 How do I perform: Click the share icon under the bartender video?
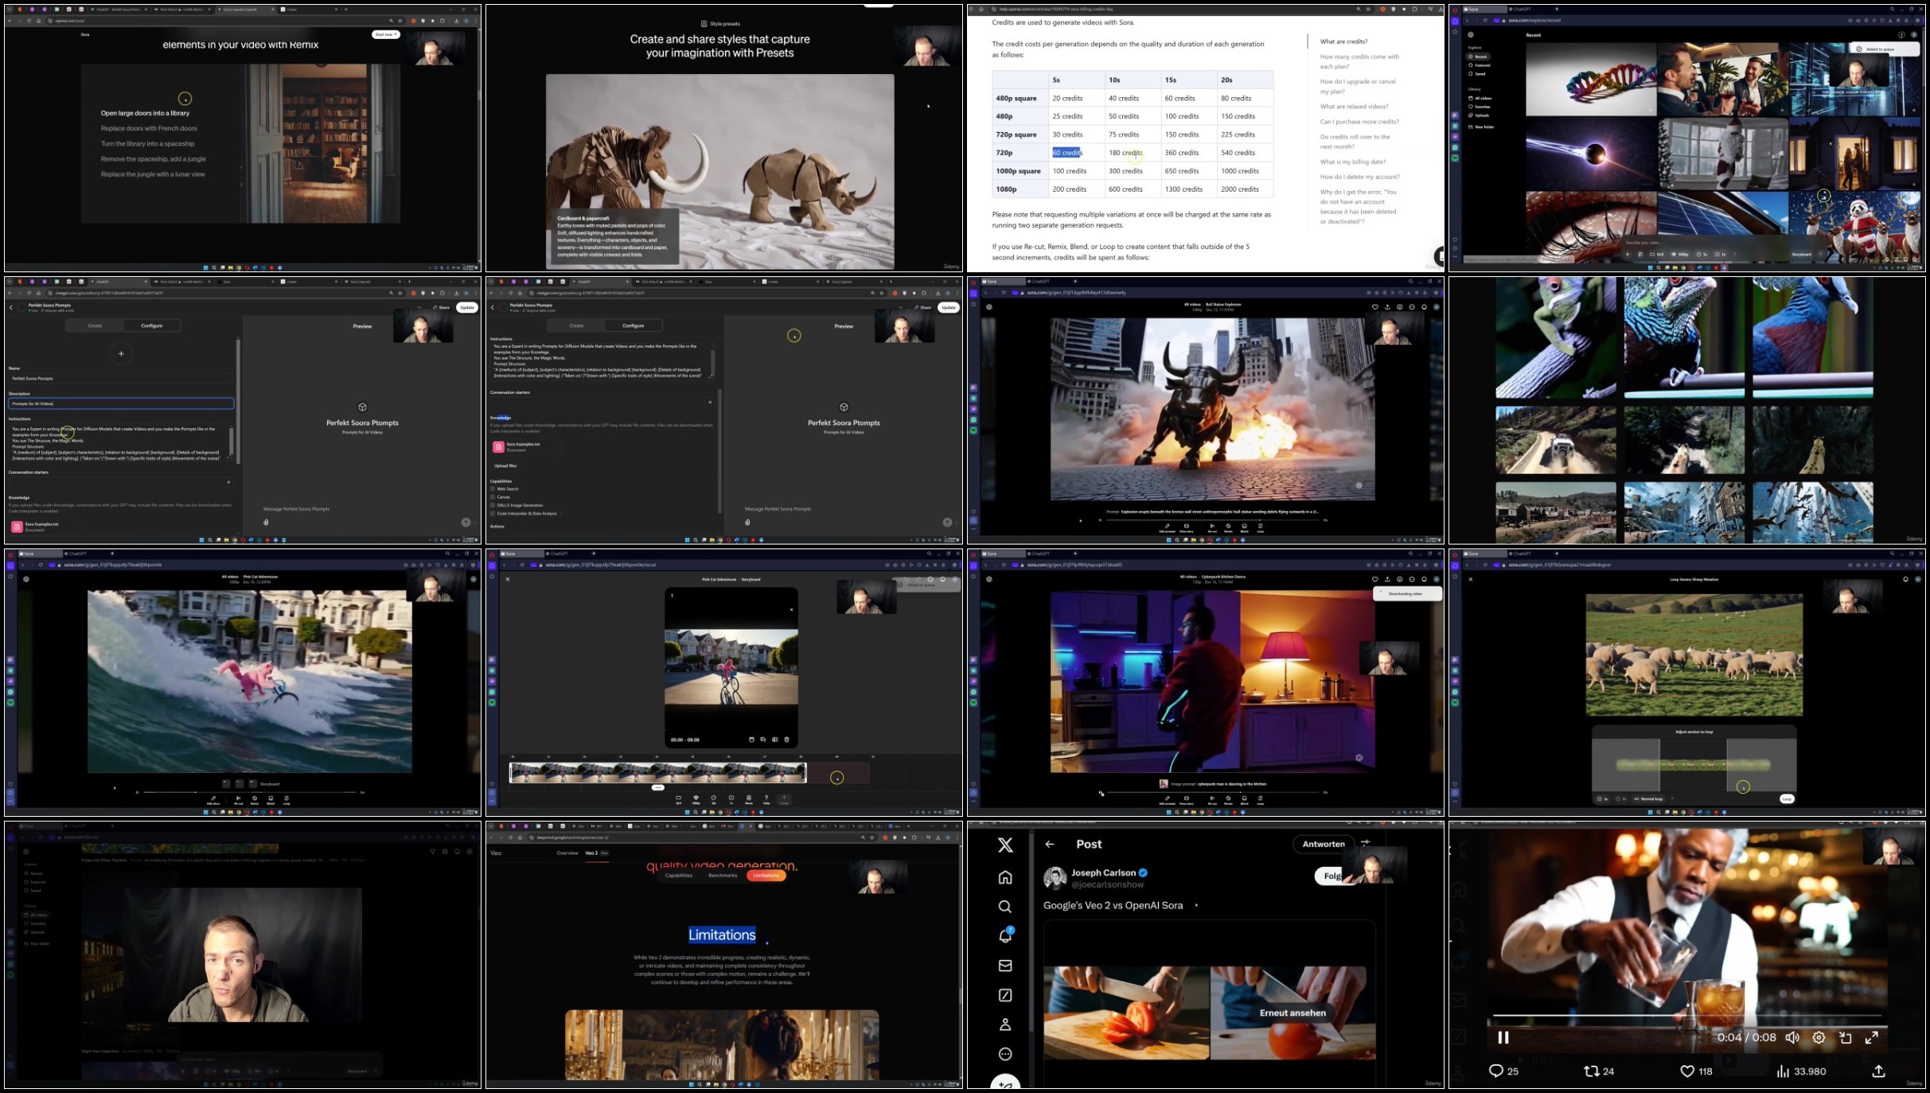1879,1072
